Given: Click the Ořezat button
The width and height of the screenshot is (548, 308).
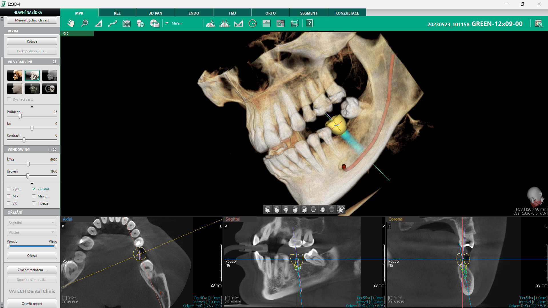Looking at the screenshot, I should [x=32, y=256].
